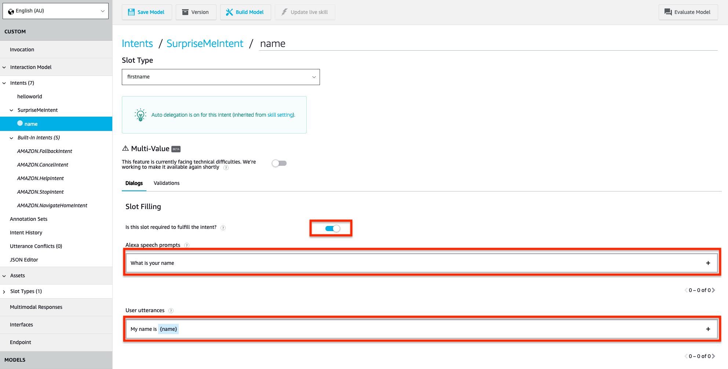The height and width of the screenshot is (369, 728).
Task: Expand Slot Types (1)
Action: (x=4, y=292)
